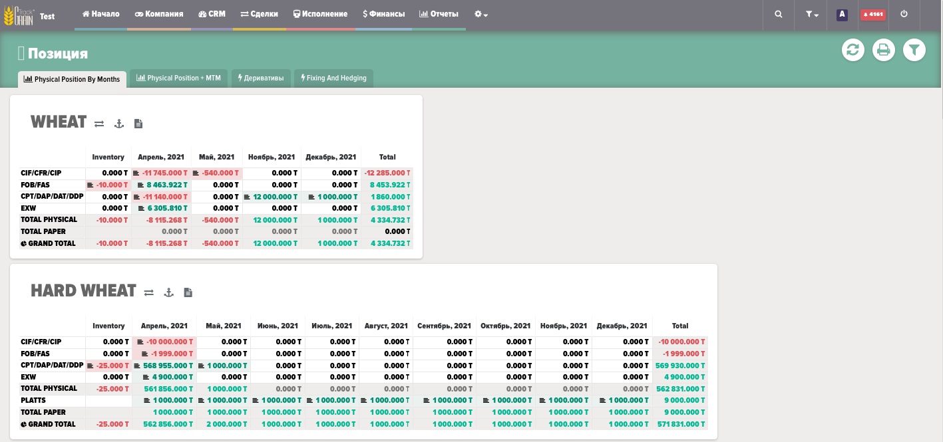Click the Сентябрь, 2021 column header

pos(444,326)
